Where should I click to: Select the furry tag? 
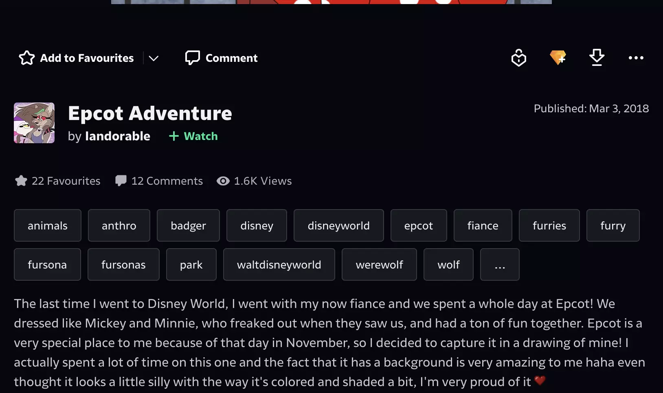click(x=613, y=225)
